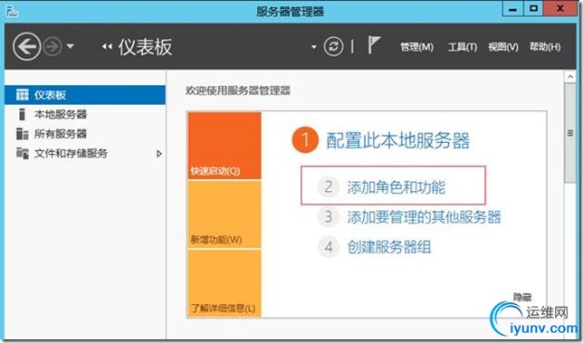Click the 仪表板 dashboard grid icon
583x343 pixels.
23,95
